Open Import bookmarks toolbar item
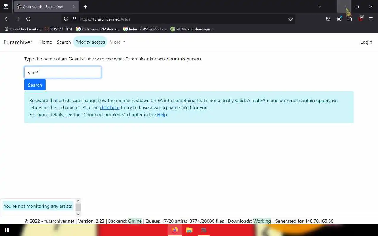Viewport: 378px width, 236px height. tap(22, 29)
